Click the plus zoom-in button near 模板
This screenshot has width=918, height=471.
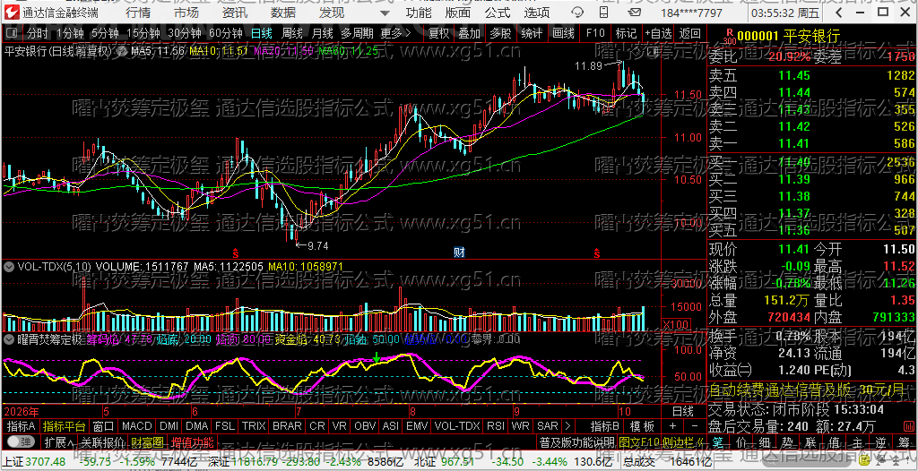coord(672,426)
